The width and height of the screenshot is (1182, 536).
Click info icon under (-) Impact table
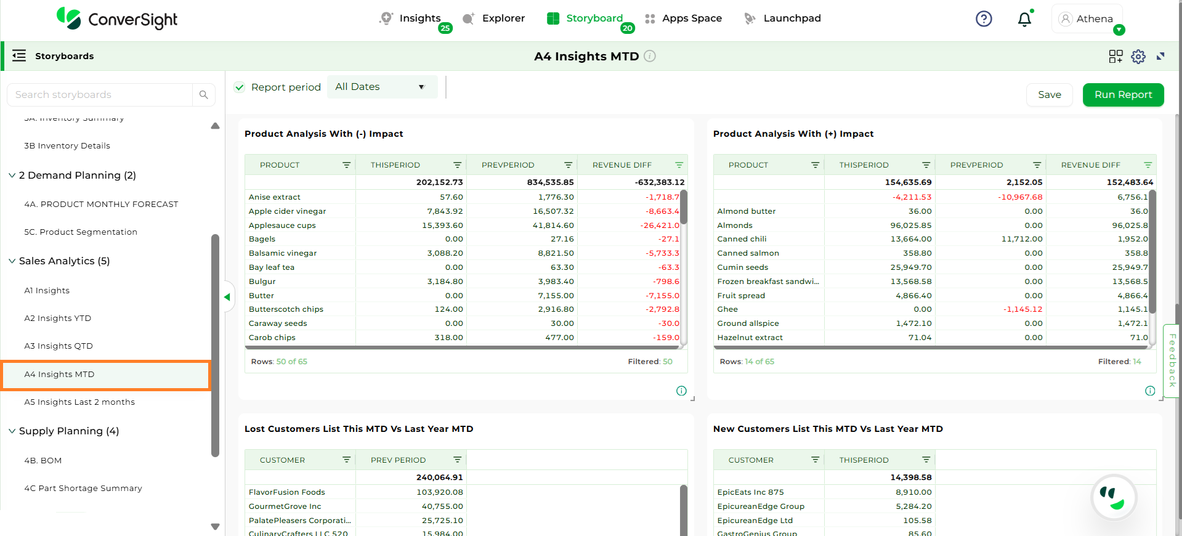681,391
